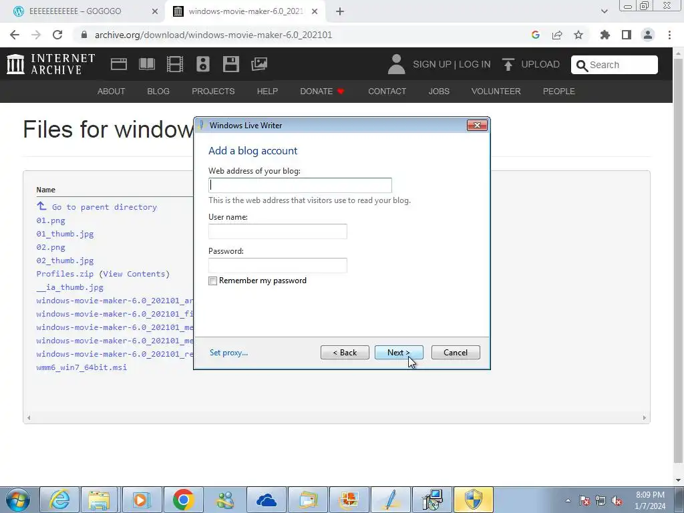Screen dimensions: 684x513
Task: Open the Internet Archive texts book icon
Action: point(146,64)
